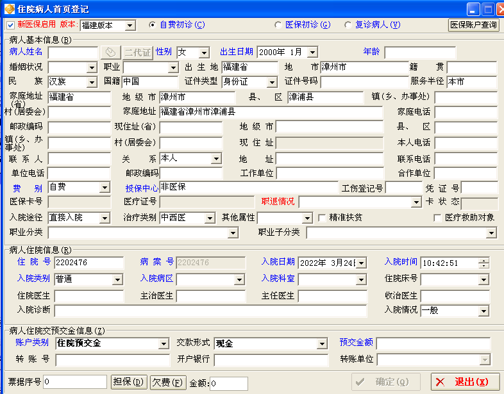Screen dimensions: 504x394
Task: Click the 欠费(F) button
Action: point(168,382)
